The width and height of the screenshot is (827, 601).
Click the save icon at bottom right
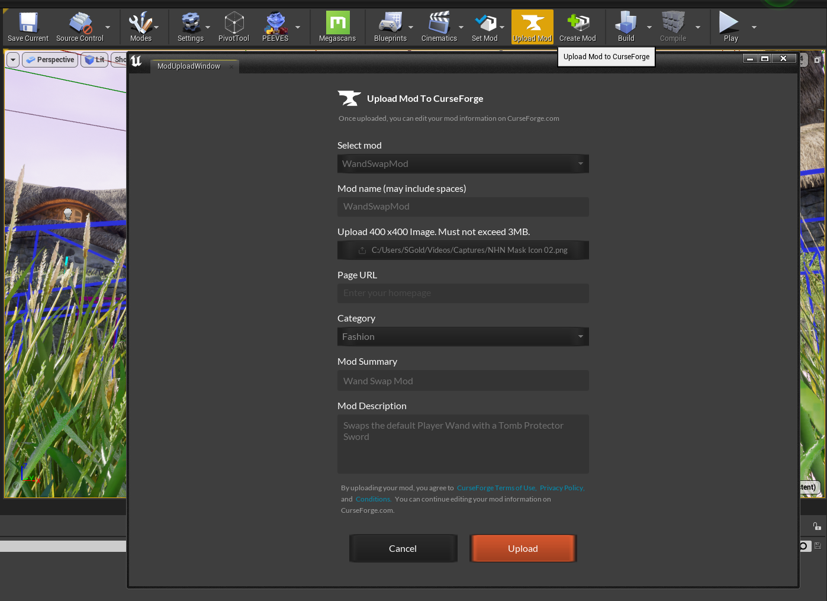(x=818, y=546)
